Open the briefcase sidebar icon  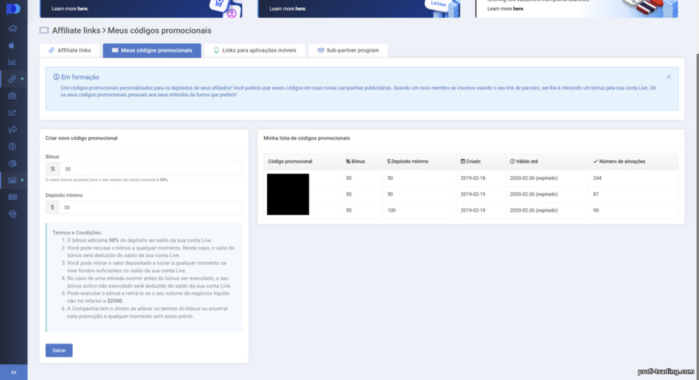pyautogui.click(x=12, y=96)
